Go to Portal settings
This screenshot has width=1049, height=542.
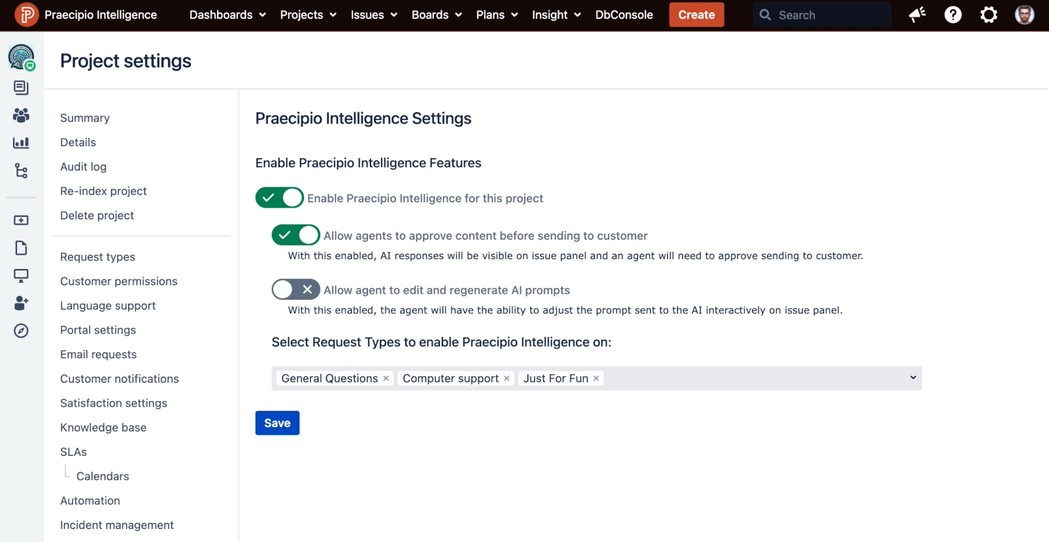click(x=98, y=330)
